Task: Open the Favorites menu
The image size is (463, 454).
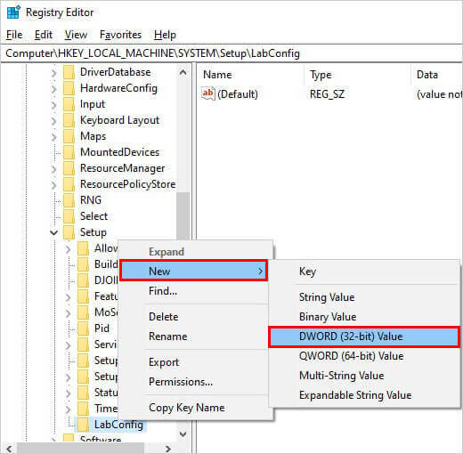Action: tap(120, 35)
